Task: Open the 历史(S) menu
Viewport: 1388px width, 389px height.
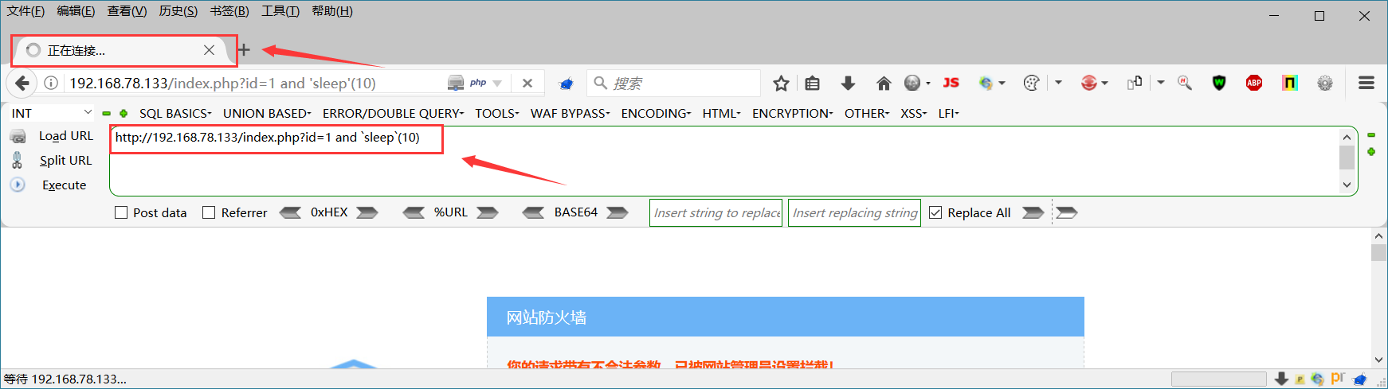Action: [x=178, y=11]
